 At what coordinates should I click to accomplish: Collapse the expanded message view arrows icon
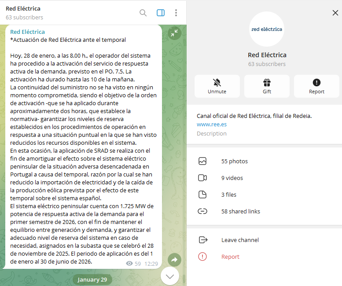(x=175, y=33)
